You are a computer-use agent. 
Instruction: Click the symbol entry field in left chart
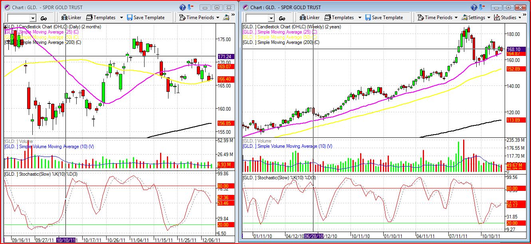(x=18, y=18)
